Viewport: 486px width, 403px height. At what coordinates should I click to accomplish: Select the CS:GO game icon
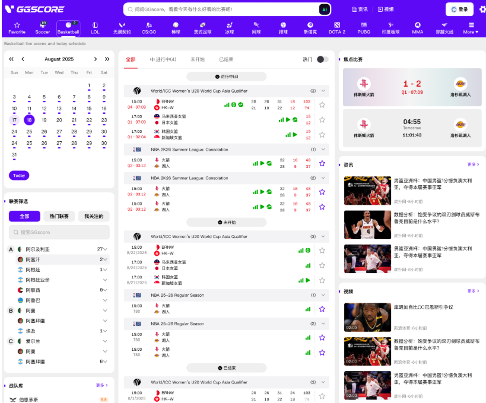(x=149, y=25)
